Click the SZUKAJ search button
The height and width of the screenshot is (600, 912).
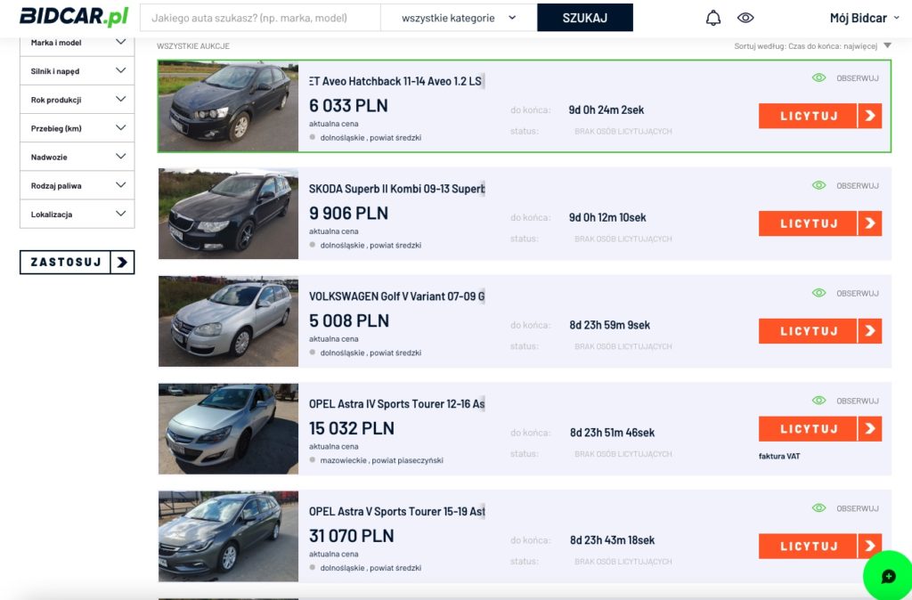pos(585,18)
